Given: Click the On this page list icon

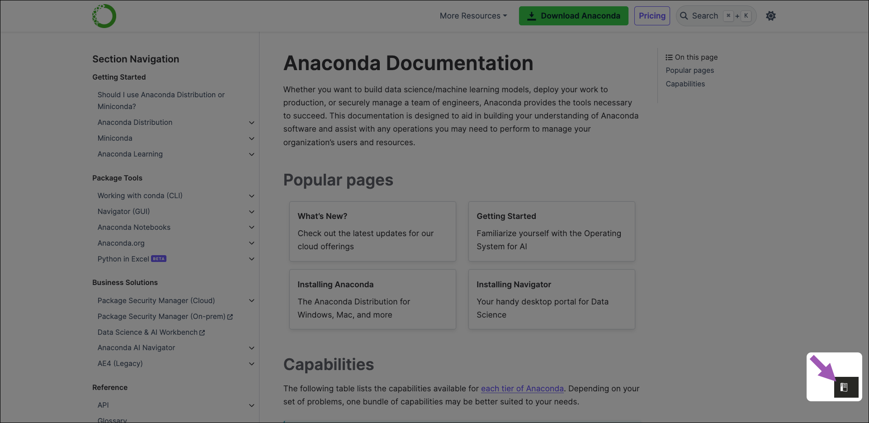Looking at the screenshot, I should click(x=669, y=57).
